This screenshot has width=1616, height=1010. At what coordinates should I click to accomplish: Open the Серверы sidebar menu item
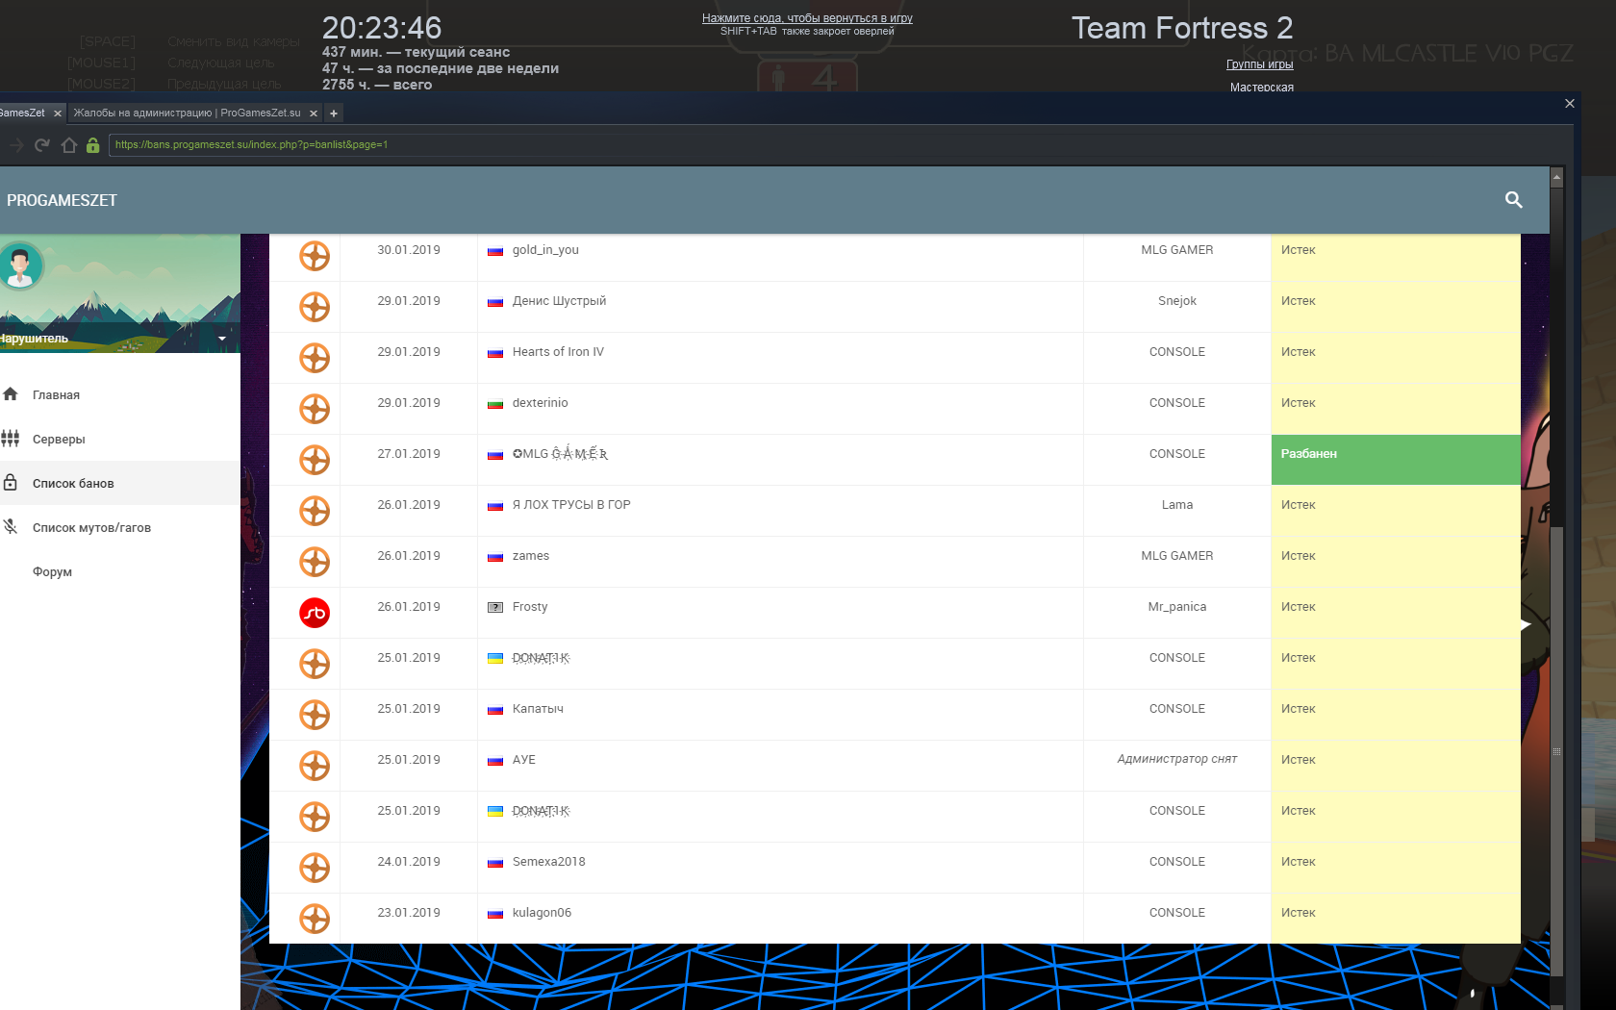[x=59, y=440]
